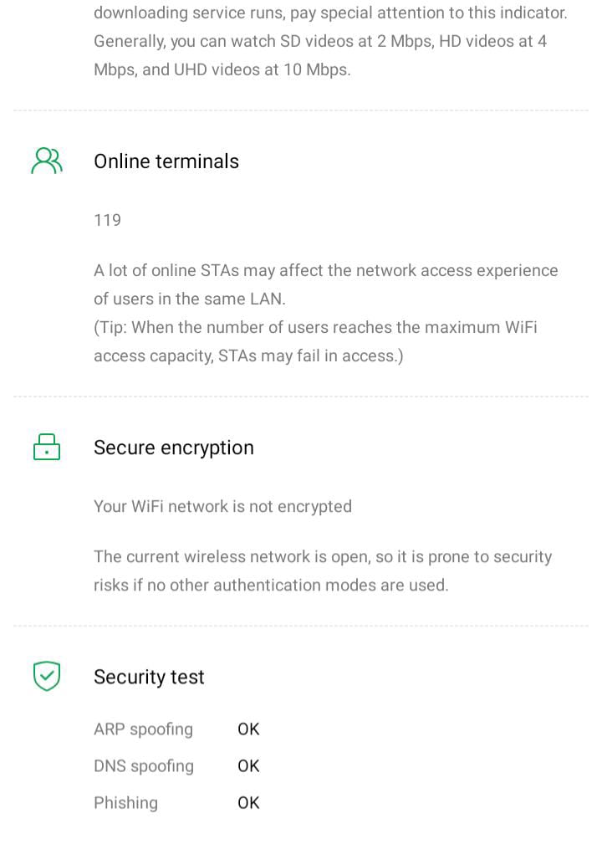Select the ARP spoofing label
Image resolution: width=602 pixels, height=844 pixels.
pos(143,729)
